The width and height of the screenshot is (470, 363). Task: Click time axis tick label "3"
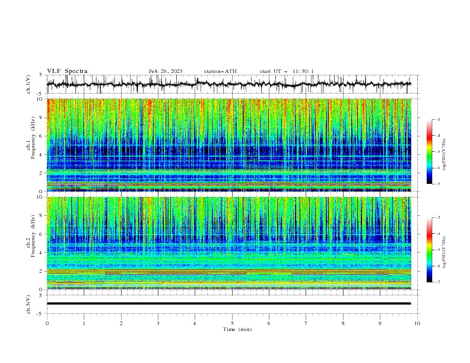tap(158, 323)
